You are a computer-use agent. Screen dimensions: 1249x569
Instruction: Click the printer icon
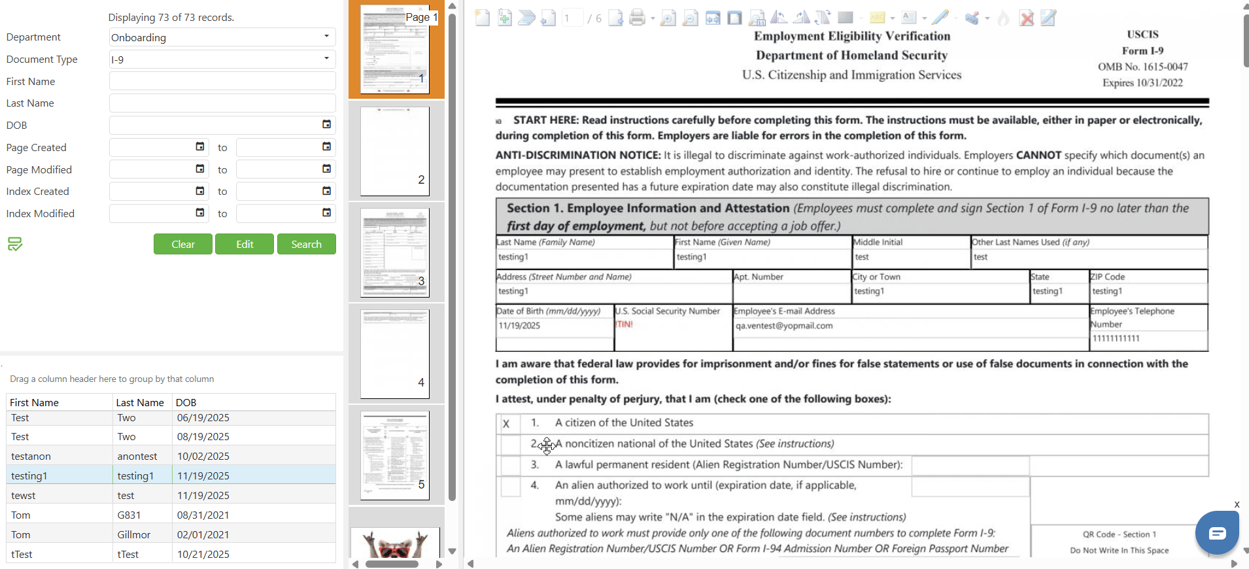click(637, 18)
